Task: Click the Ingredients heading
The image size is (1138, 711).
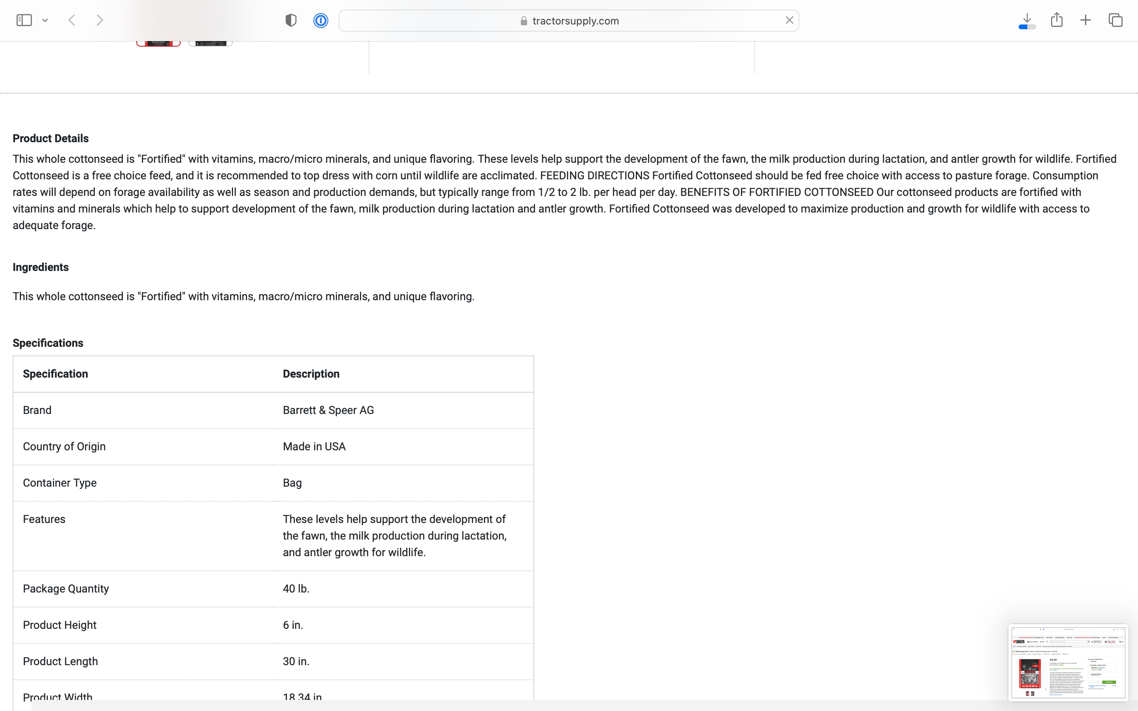Action: click(x=40, y=267)
